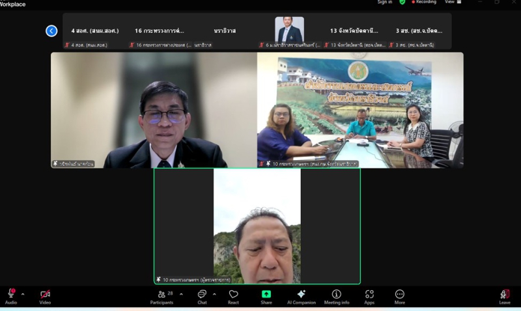Expand the Chat options chevron
This screenshot has height=311, width=521.
click(214, 294)
